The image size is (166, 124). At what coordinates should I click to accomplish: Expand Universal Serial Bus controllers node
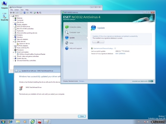[x=13, y=61]
